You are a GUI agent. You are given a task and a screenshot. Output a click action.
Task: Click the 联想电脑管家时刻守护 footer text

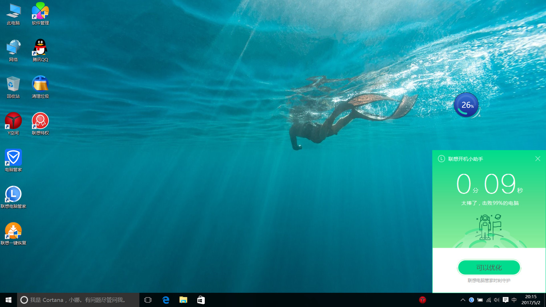489,281
